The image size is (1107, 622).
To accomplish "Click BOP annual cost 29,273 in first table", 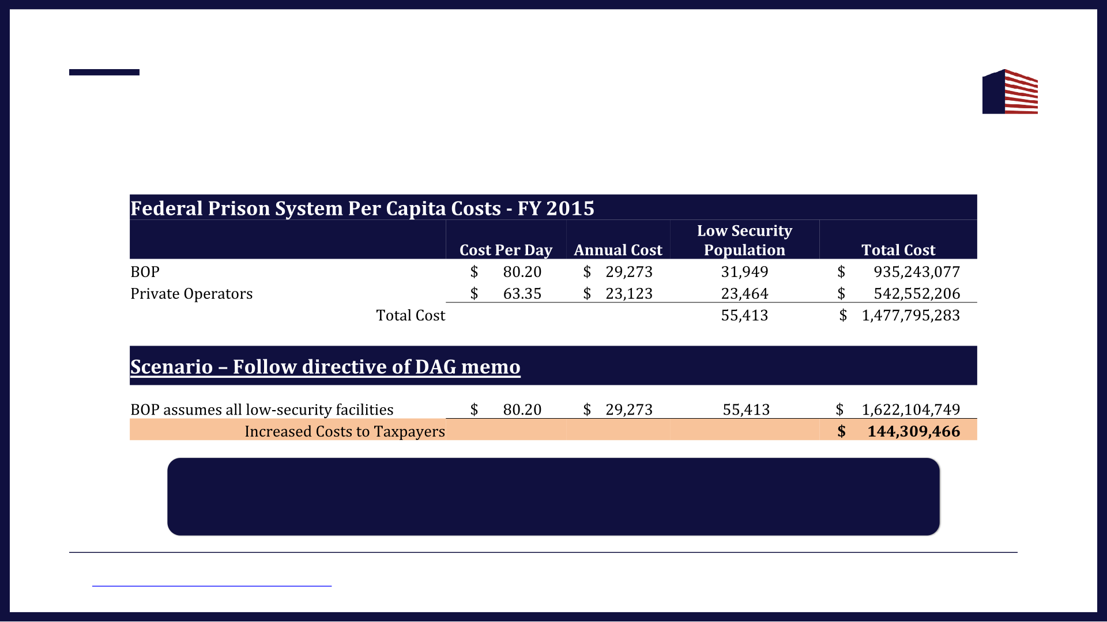I will point(628,272).
